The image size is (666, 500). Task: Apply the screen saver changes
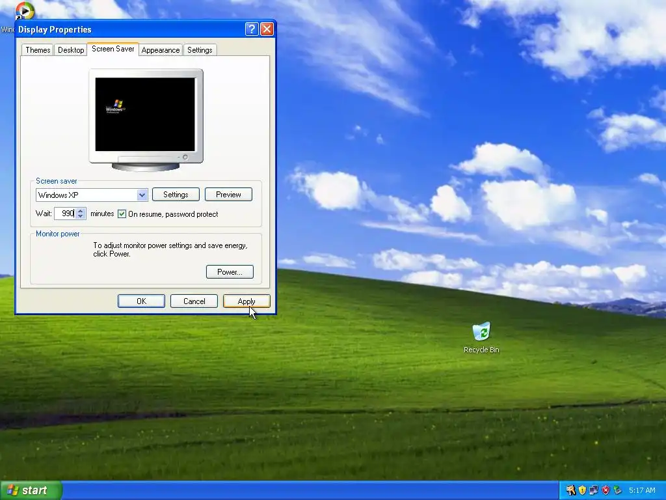click(x=246, y=301)
